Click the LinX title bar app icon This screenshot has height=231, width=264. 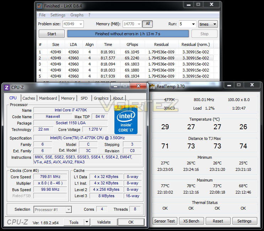point(39,6)
